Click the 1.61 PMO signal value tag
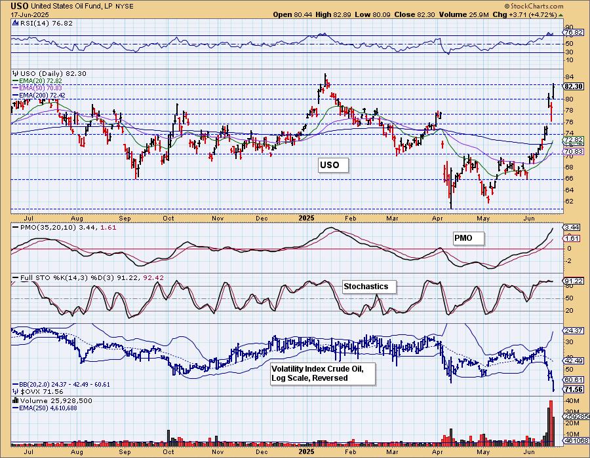The width and height of the screenshot is (590, 458). pos(572,238)
